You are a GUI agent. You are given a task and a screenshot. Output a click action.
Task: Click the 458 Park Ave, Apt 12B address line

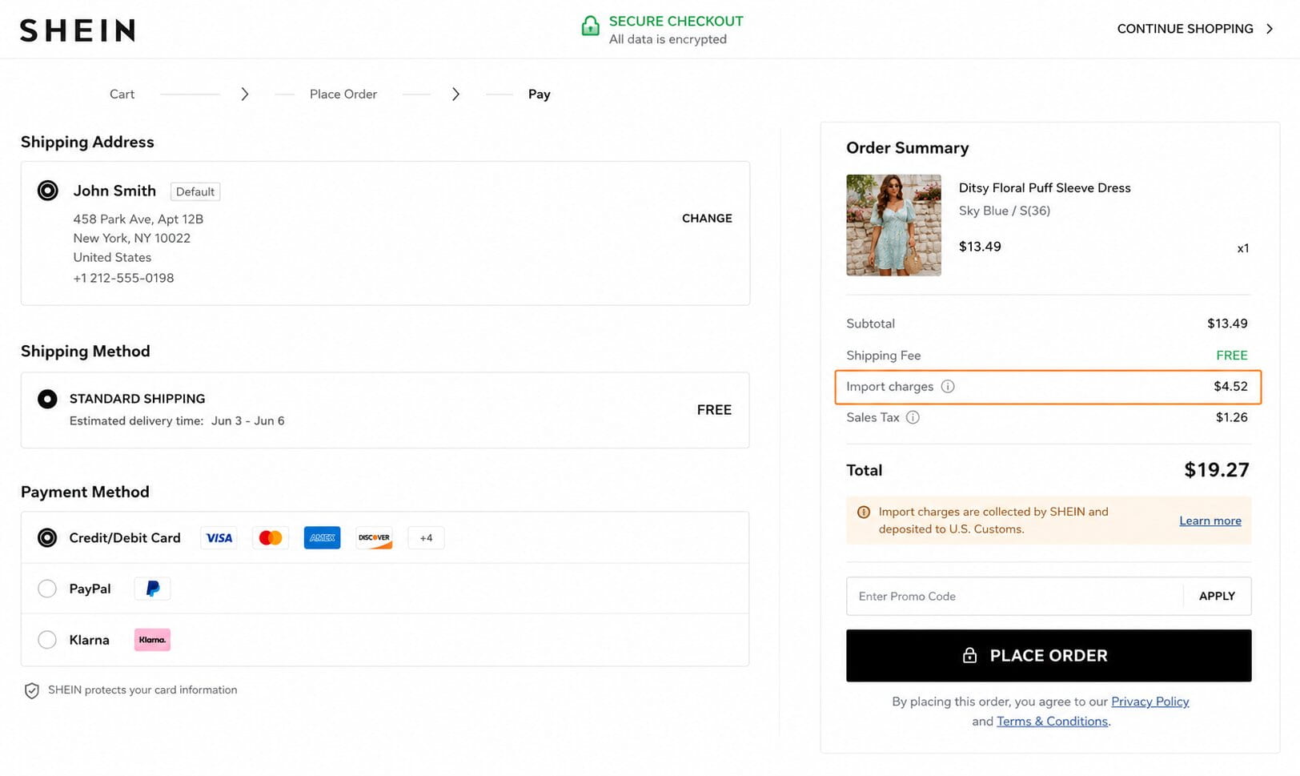tap(138, 219)
